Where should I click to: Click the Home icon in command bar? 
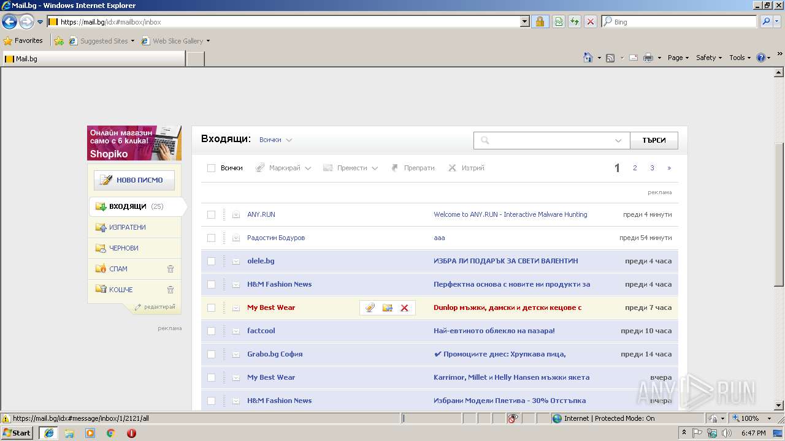[588, 58]
